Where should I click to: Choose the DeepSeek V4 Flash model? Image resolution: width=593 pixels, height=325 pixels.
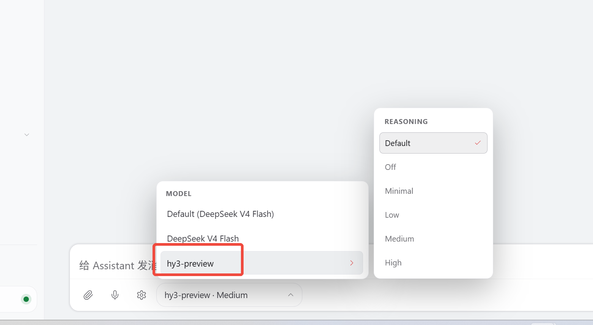pos(262,239)
